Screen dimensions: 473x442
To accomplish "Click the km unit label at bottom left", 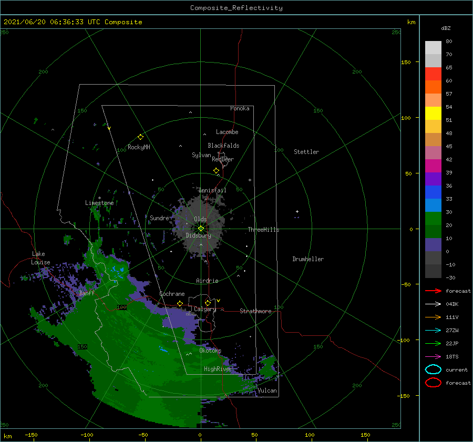I will pos(7,436).
